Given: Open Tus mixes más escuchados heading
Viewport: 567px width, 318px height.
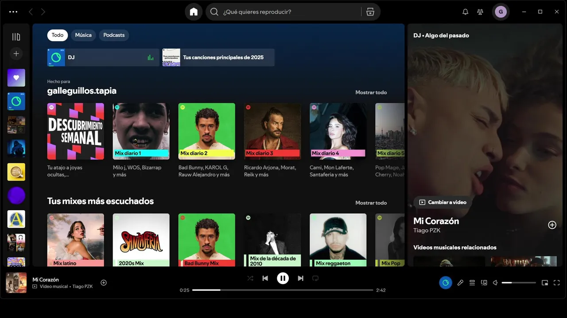Looking at the screenshot, I should point(101,201).
